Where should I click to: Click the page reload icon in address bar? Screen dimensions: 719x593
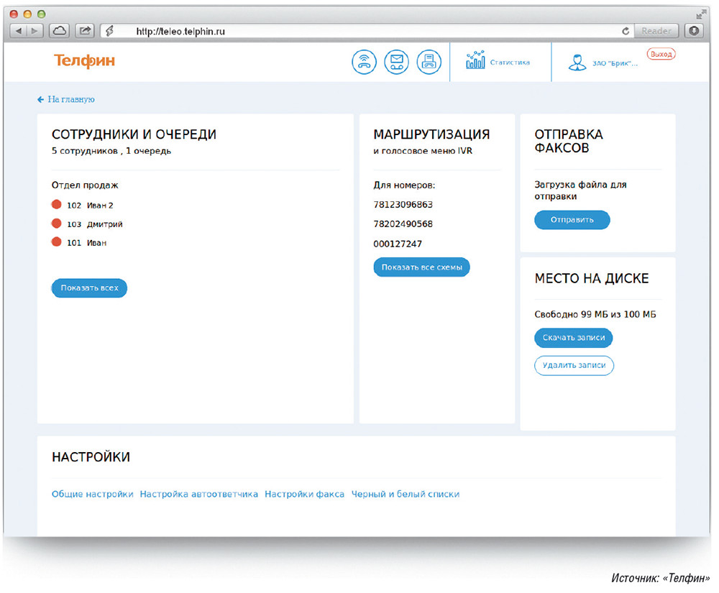coord(626,31)
